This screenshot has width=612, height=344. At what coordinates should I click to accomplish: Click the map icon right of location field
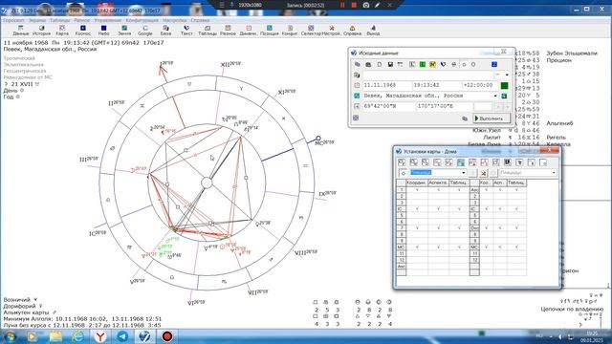click(x=504, y=96)
